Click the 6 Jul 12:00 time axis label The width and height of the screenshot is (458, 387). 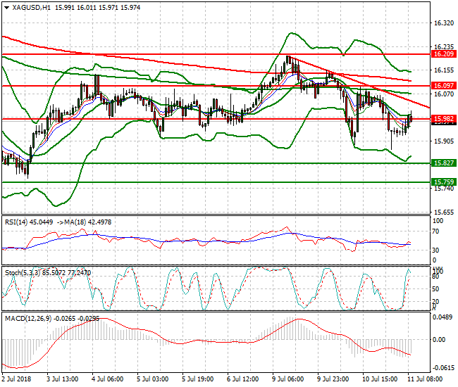242,379
